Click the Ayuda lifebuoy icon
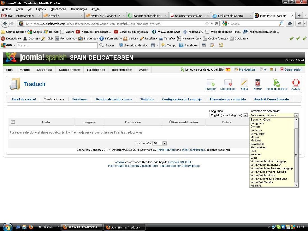 coord(296,83)
